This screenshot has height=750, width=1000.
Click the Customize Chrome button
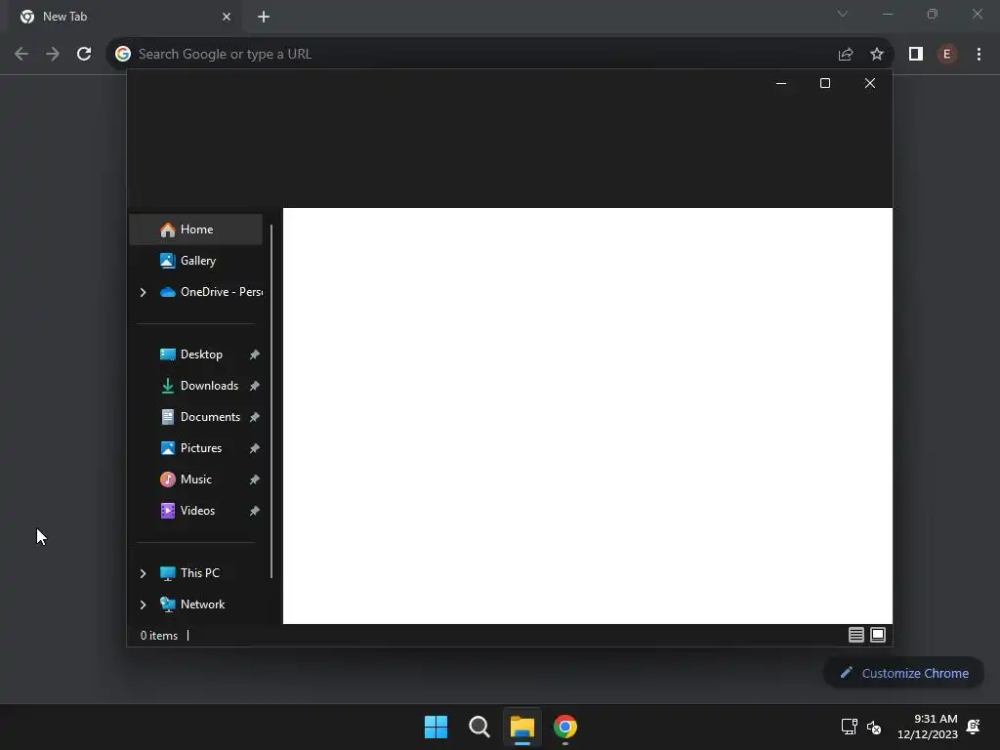[x=903, y=674]
